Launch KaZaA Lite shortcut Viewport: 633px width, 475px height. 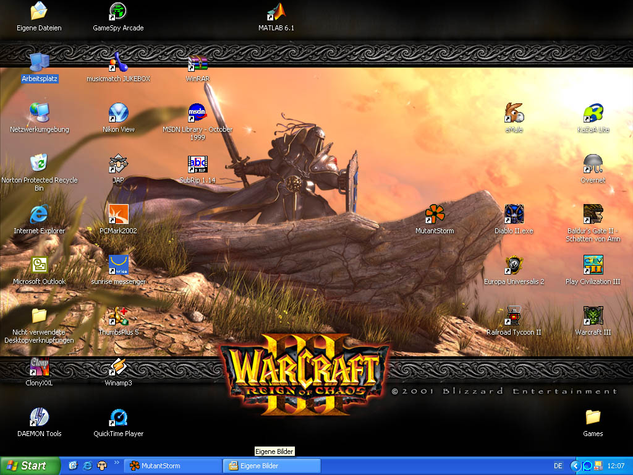[593, 113]
